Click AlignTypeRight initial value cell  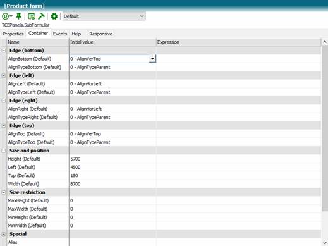click(x=112, y=117)
